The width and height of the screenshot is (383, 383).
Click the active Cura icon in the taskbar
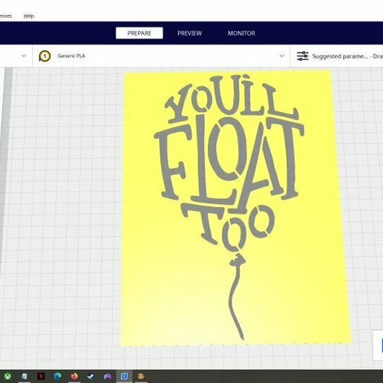124,376
